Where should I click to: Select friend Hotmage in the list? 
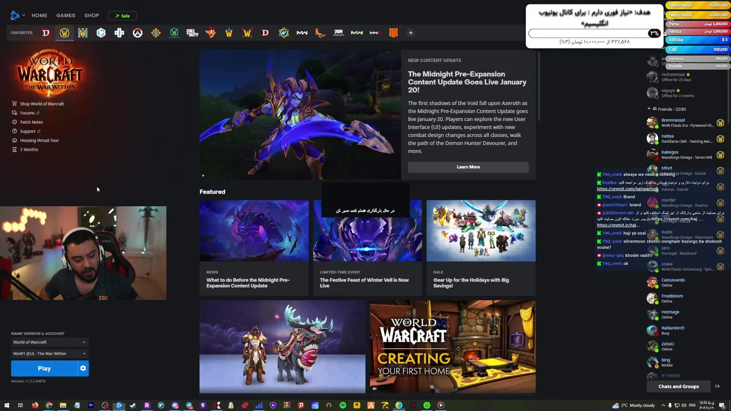pos(685,315)
